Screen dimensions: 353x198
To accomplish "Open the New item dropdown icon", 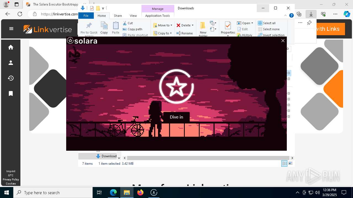I will point(213,23).
